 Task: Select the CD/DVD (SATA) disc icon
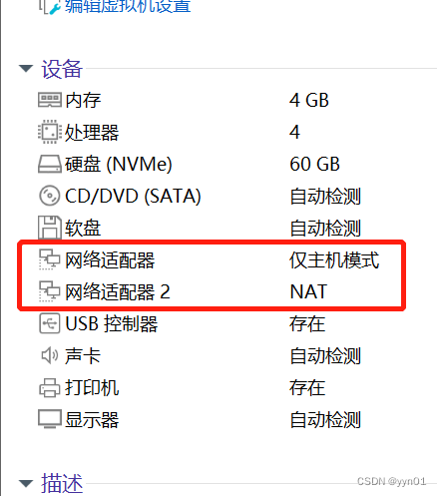[x=50, y=196]
